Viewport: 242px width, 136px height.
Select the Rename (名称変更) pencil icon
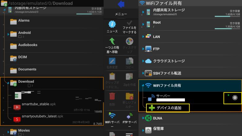click(112, 61)
